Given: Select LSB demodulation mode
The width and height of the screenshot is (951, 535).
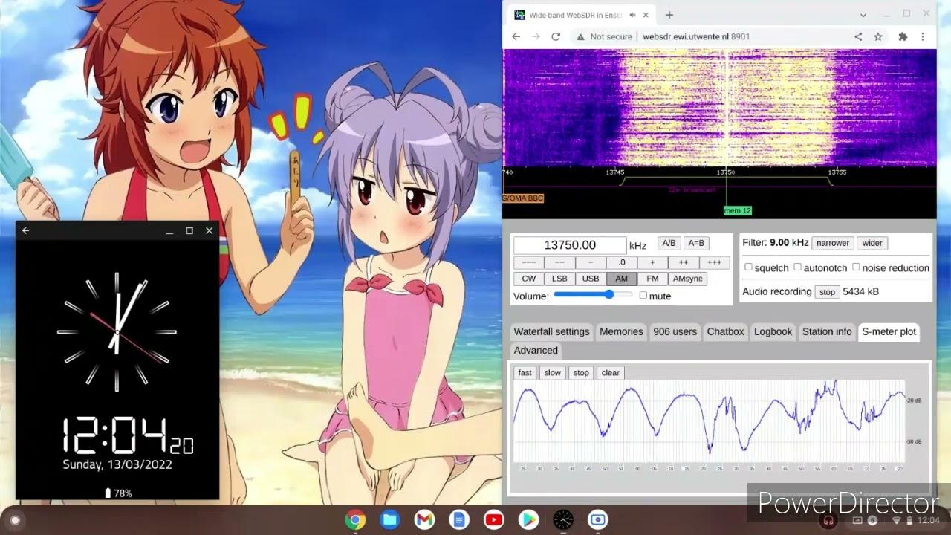Looking at the screenshot, I should pyautogui.click(x=559, y=279).
